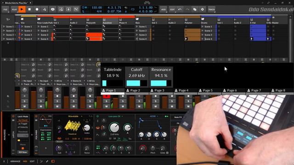Mute the Vox track in mixer
This screenshot has width=294, height=165.
point(24,106)
